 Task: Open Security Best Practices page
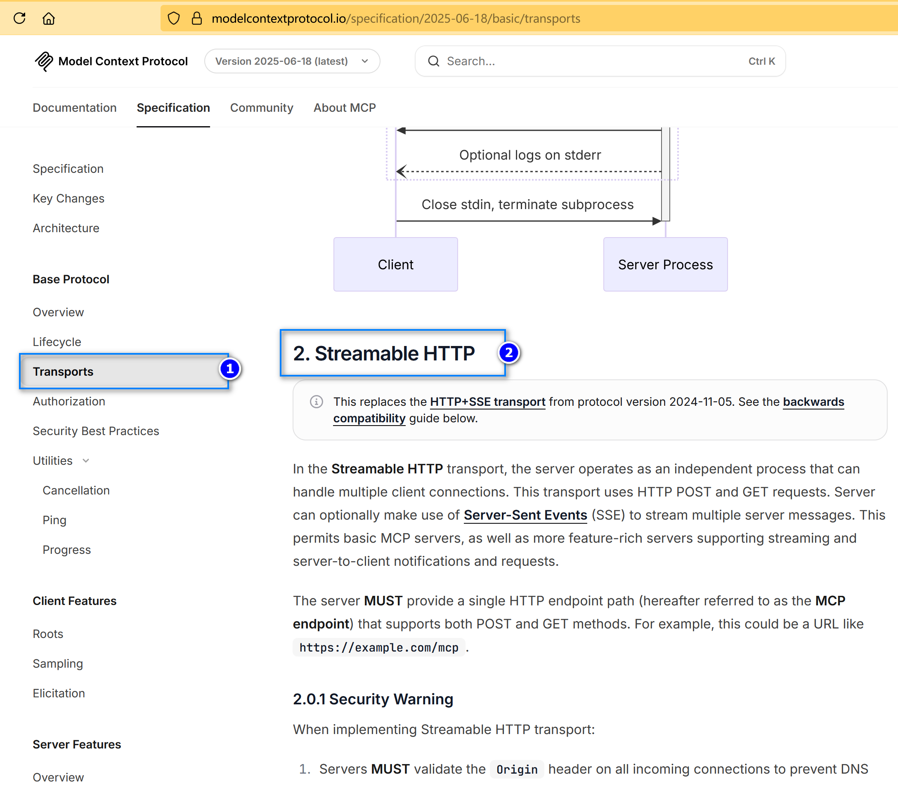coord(96,431)
